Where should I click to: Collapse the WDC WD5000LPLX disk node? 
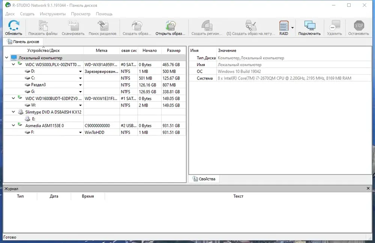(13, 64)
